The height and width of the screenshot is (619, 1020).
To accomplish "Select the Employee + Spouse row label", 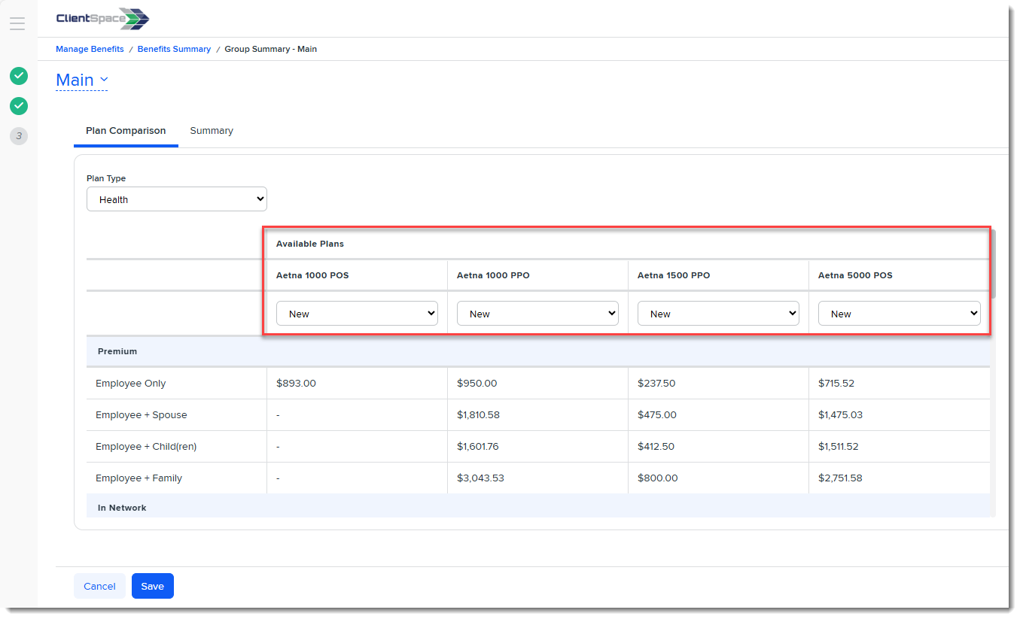I will click(142, 415).
